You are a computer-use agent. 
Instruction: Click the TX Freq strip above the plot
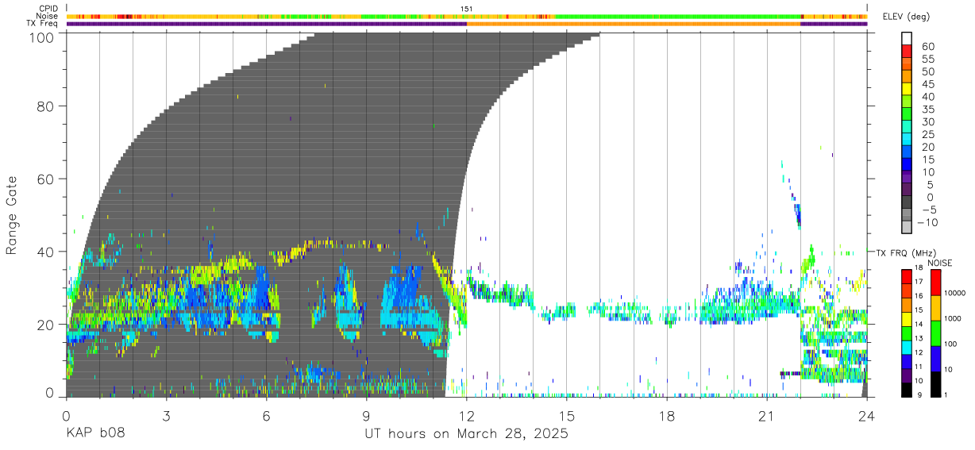coord(467,24)
